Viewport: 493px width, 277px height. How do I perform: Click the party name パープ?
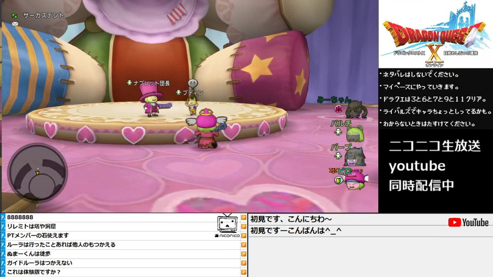(x=341, y=147)
